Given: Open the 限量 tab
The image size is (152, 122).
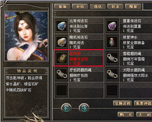Looking at the screenshot, I should (x=133, y=7).
